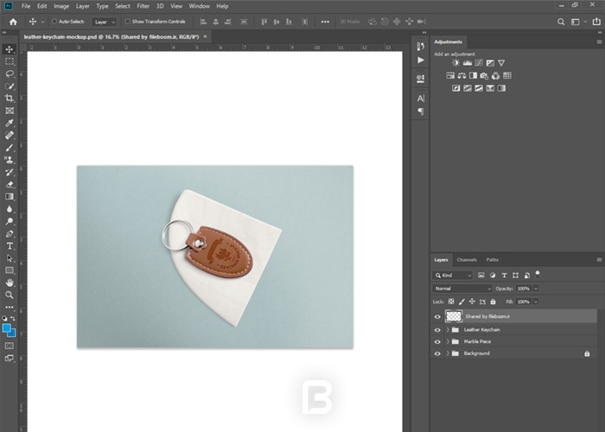Image resolution: width=605 pixels, height=432 pixels.
Task: Select the Rectangular Marquee tool
Action: coord(10,61)
